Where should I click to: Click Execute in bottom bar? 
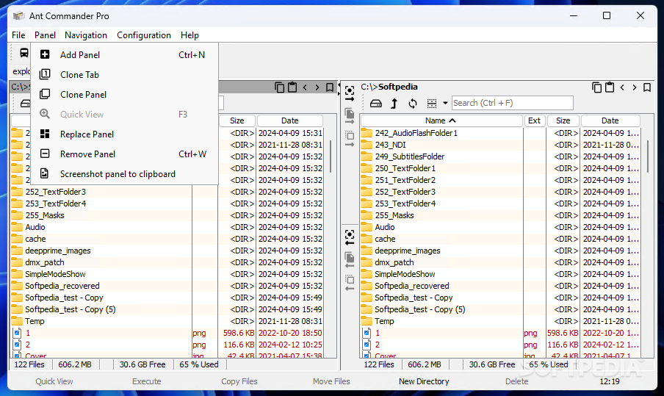146,381
